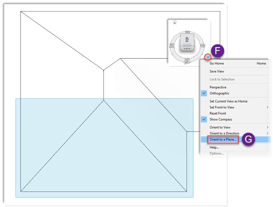Expand the Set Front to View submenu
Viewport: 273px width, 207px height.
(x=235, y=107)
